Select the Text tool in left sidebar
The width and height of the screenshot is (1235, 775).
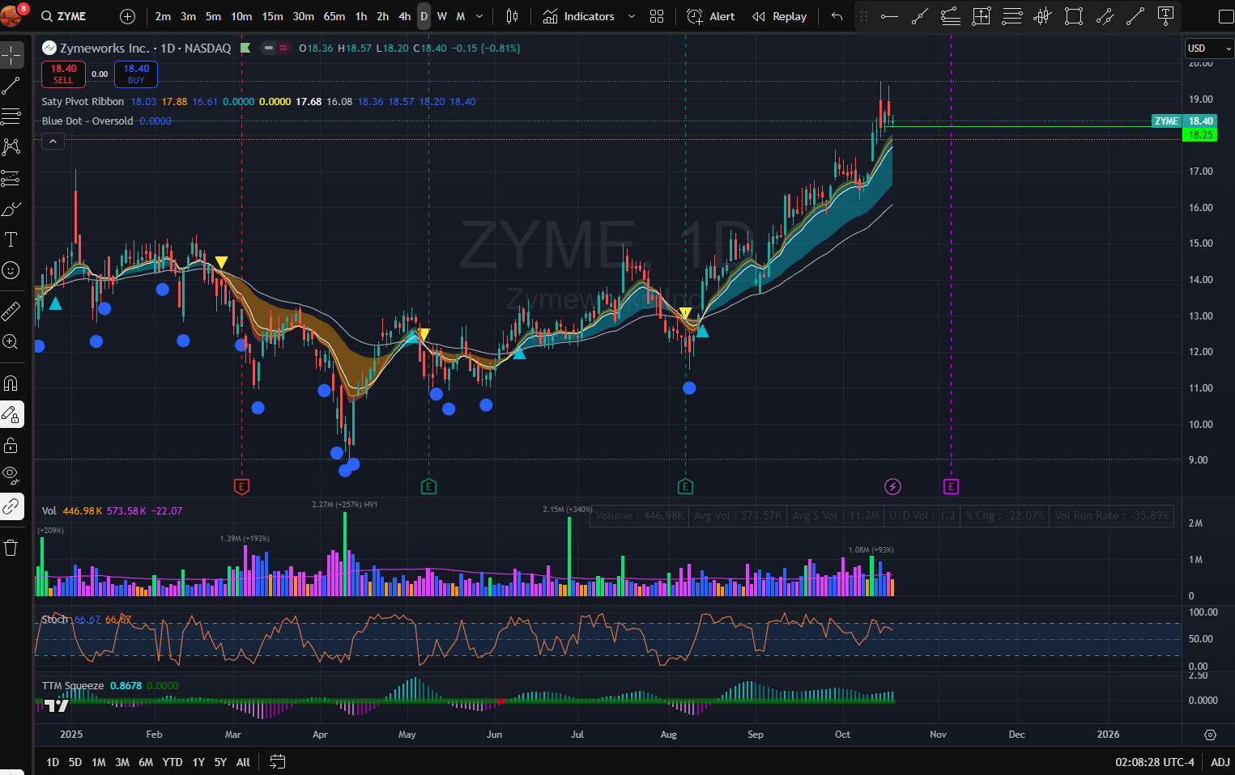coord(11,239)
